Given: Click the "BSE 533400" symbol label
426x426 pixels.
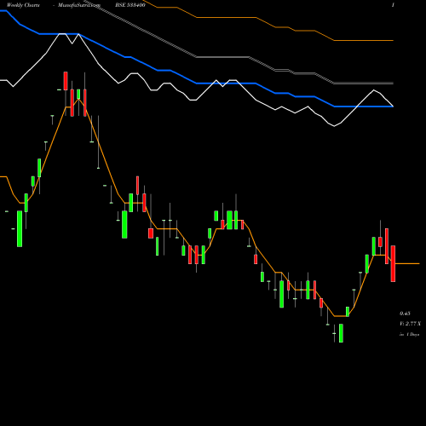Looking at the screenshot, I should point(130,5).
